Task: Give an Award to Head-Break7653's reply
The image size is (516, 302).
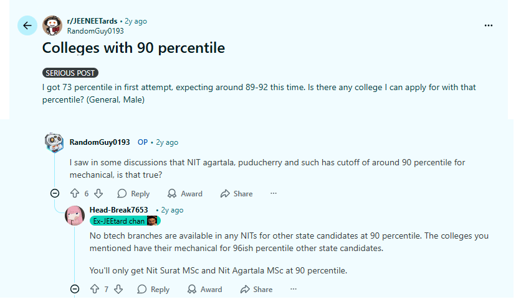Action: (205, 289)
